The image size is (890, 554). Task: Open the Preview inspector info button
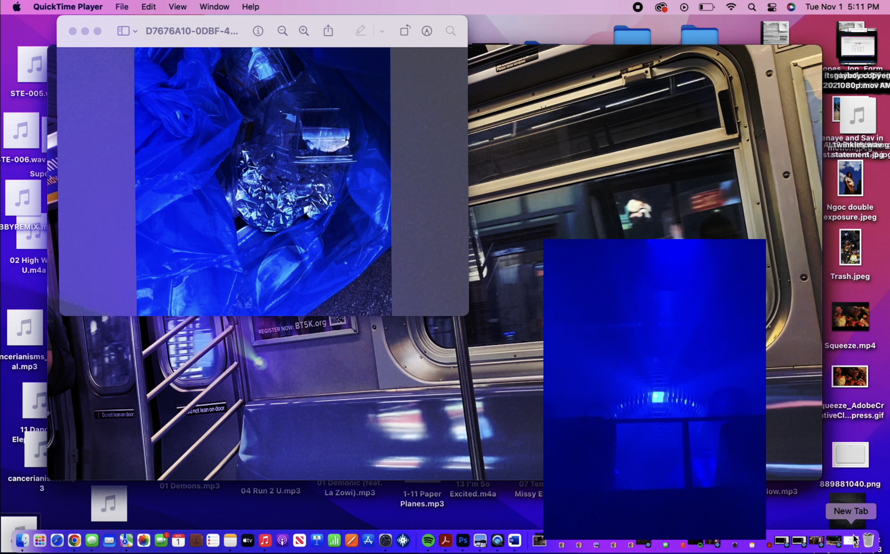(x=258, y=31)
